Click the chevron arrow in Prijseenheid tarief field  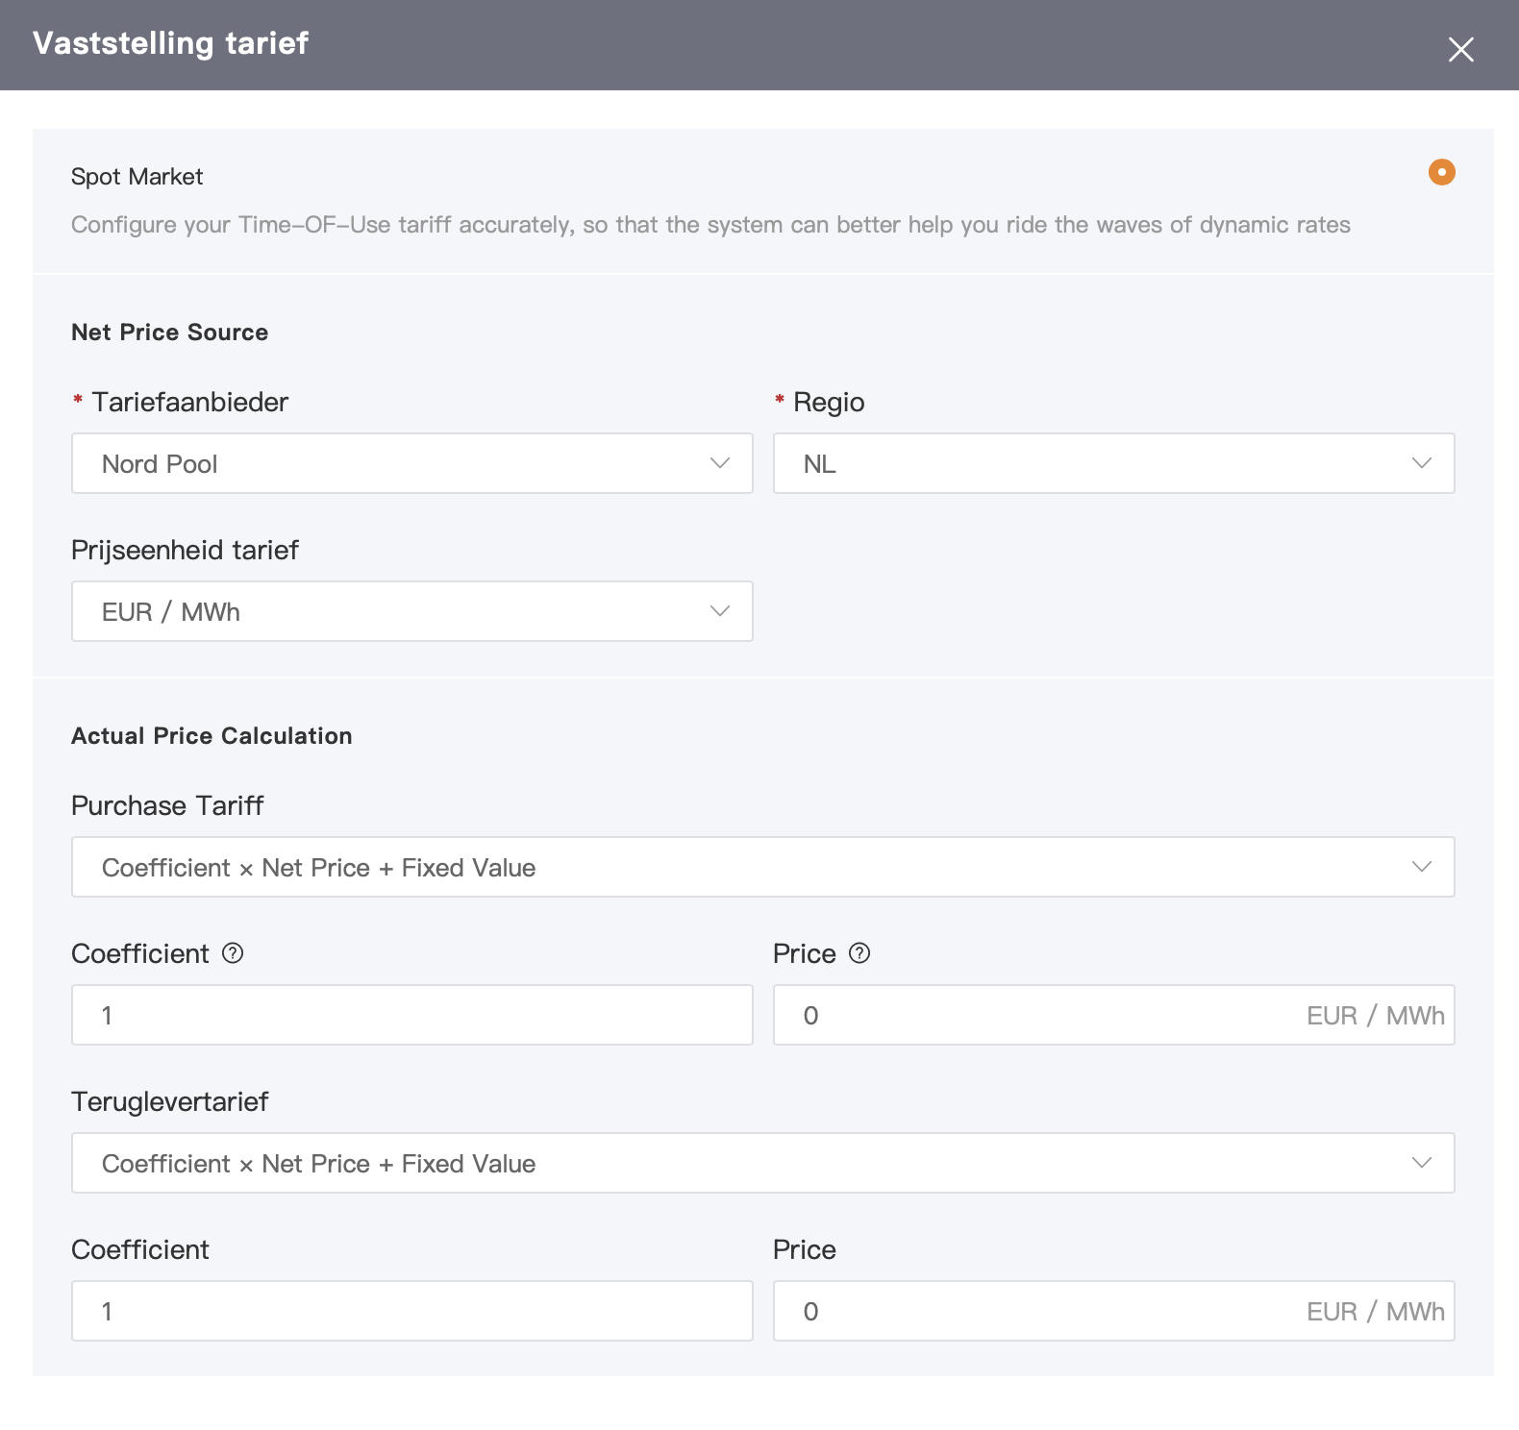click(x=720, y=611)
